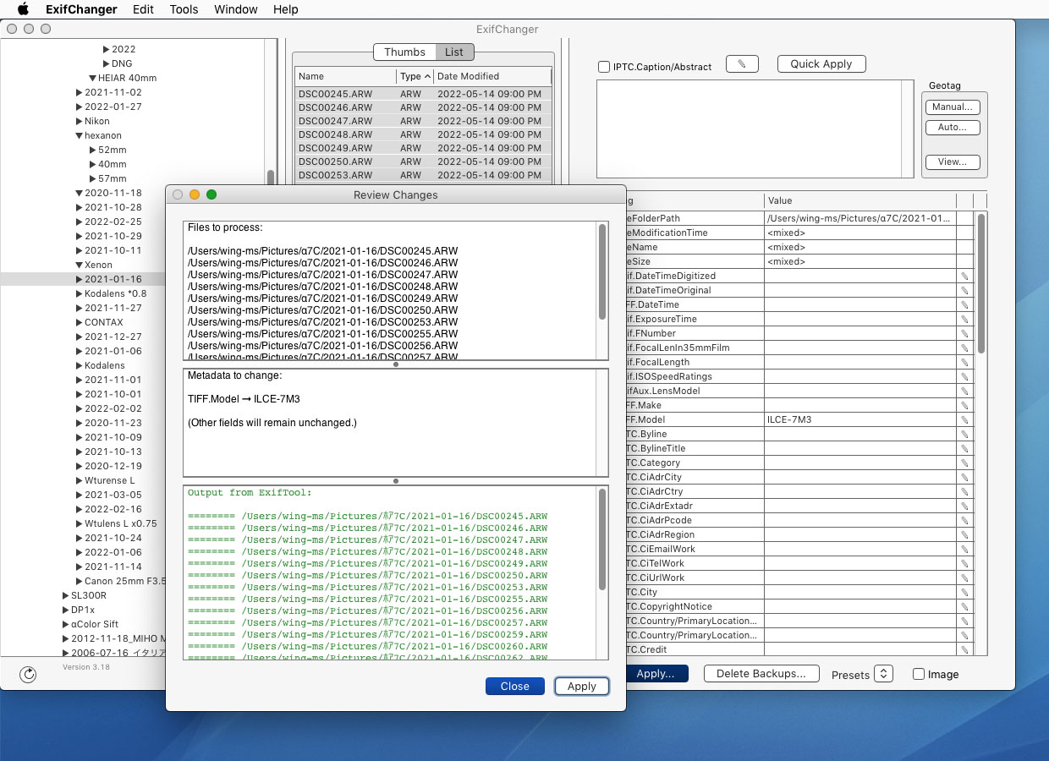Open the Edit menu

(143, 9)
